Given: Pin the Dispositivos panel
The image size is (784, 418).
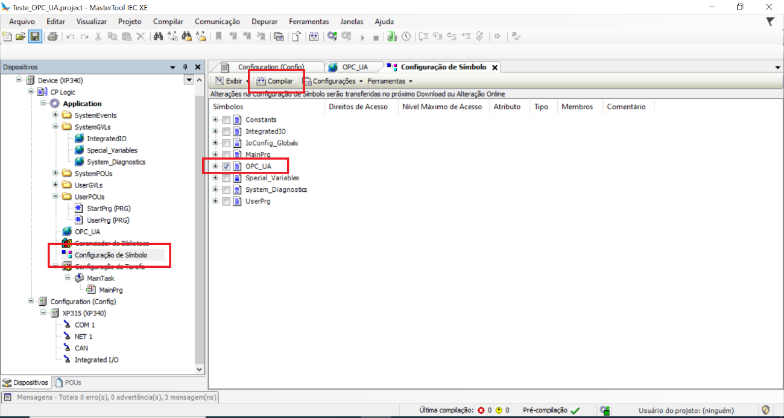Looking at the screenshot, I should point(185,67).
